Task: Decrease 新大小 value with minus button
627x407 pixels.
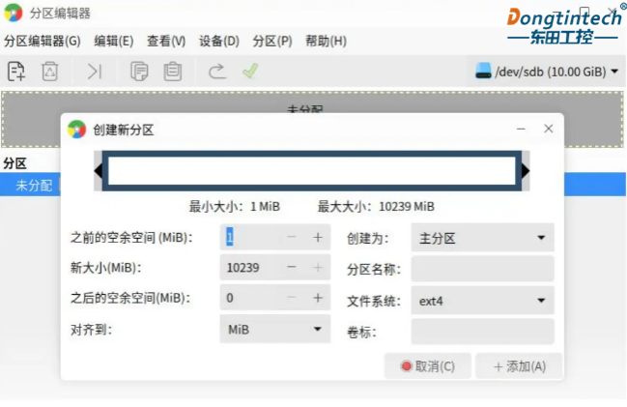Action: click(292, 268)
